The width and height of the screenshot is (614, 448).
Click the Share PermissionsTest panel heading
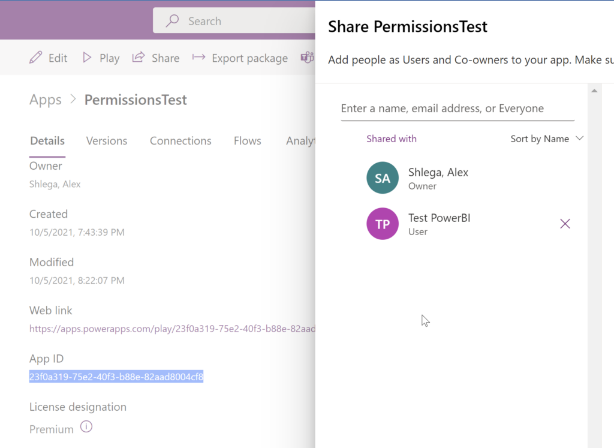tap(408, 26)
